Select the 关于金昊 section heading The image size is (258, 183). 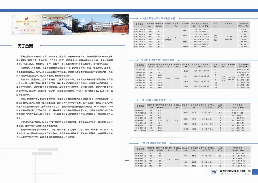pyautogui.click(x=25, y=46)
